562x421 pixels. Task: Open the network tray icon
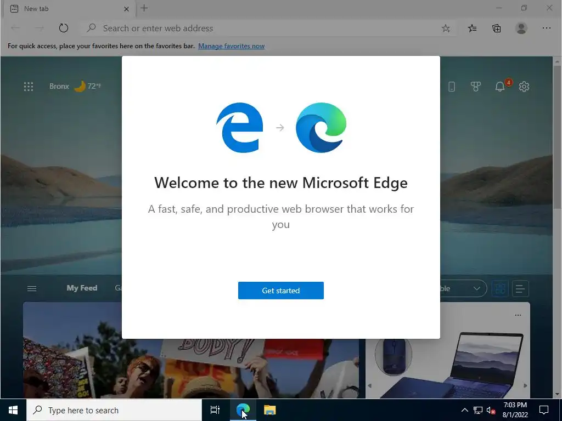coord(478,410)
